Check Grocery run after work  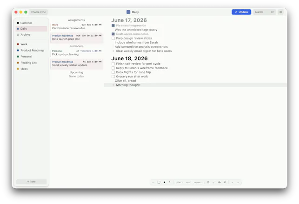pos(113,76)
